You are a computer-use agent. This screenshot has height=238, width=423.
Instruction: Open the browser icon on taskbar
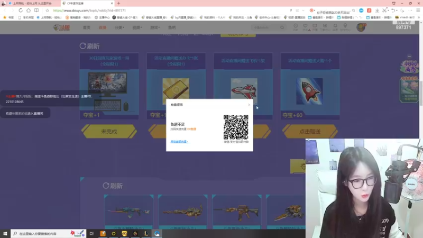click(x=157, y=233)
